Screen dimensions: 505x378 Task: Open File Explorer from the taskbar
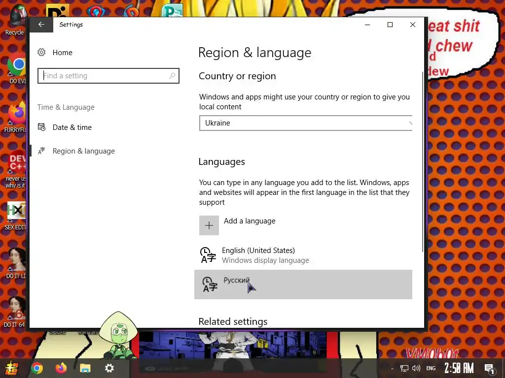pyautogui.click(x=85, y=368)
